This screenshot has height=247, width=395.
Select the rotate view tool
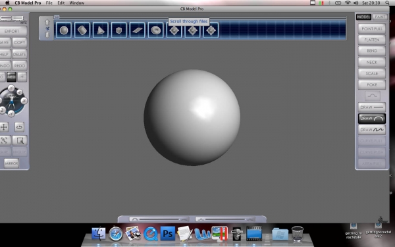click(19, 127)
